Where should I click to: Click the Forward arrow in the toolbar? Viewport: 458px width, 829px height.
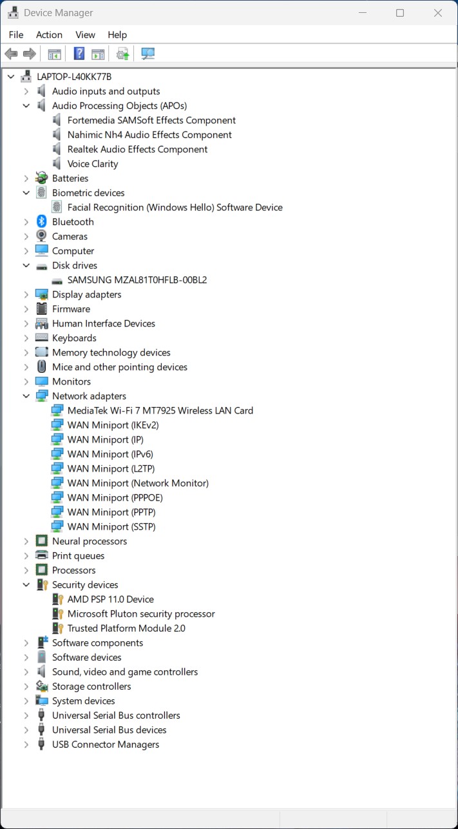(29, 54)
